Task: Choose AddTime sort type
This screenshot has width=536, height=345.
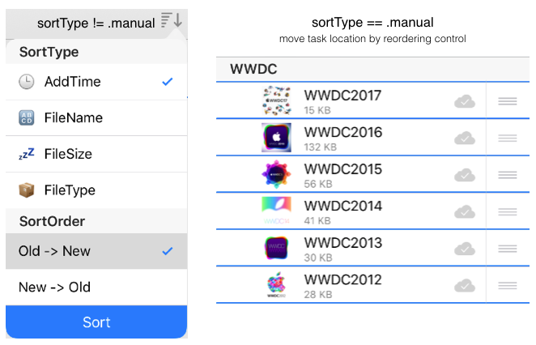Action: [x=96, y=82]
